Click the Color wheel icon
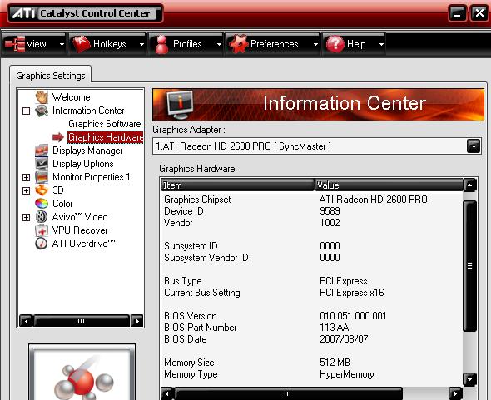 tap(42, 204)
